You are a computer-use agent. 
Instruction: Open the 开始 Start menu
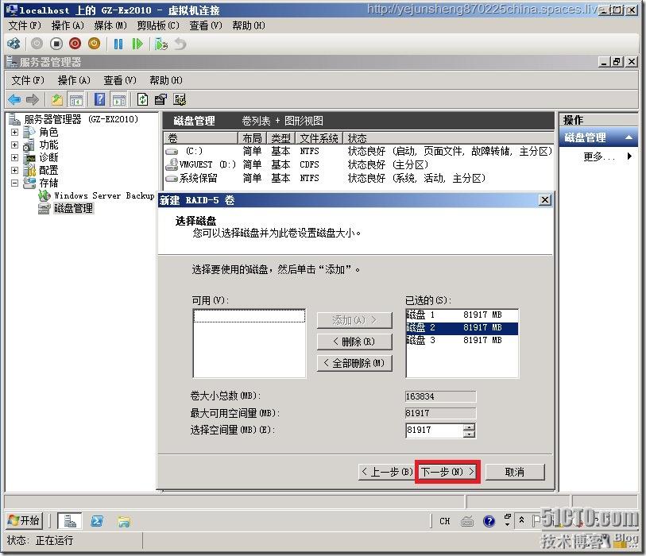24,520
